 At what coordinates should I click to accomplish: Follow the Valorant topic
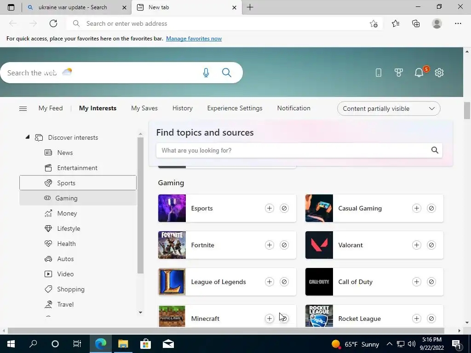[x=417, y=245]
